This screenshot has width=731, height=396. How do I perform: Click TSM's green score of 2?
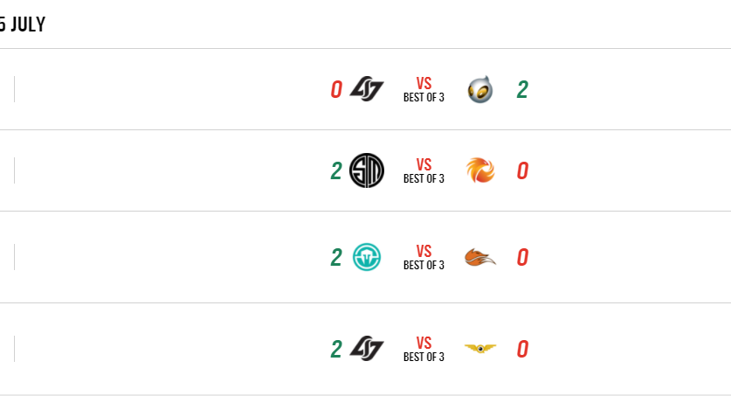pyautogui.click(x=336, y=170)
